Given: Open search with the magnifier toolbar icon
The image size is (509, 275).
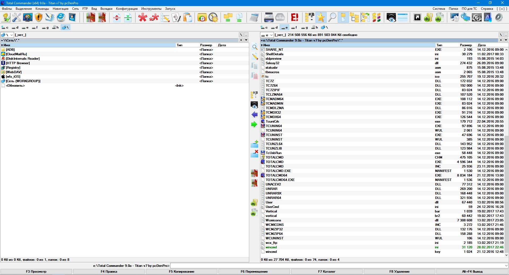Looking at the screenshot, I should tap(332, 17).
